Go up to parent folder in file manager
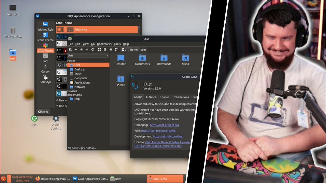 coord(87,50)
